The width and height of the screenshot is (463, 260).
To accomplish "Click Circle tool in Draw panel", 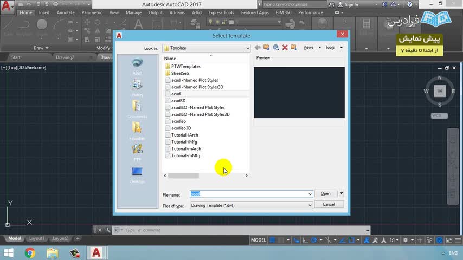I will [42, 24].
